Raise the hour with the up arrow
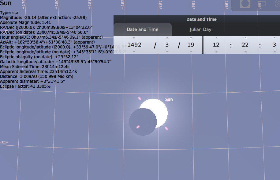 coord(216,38)
